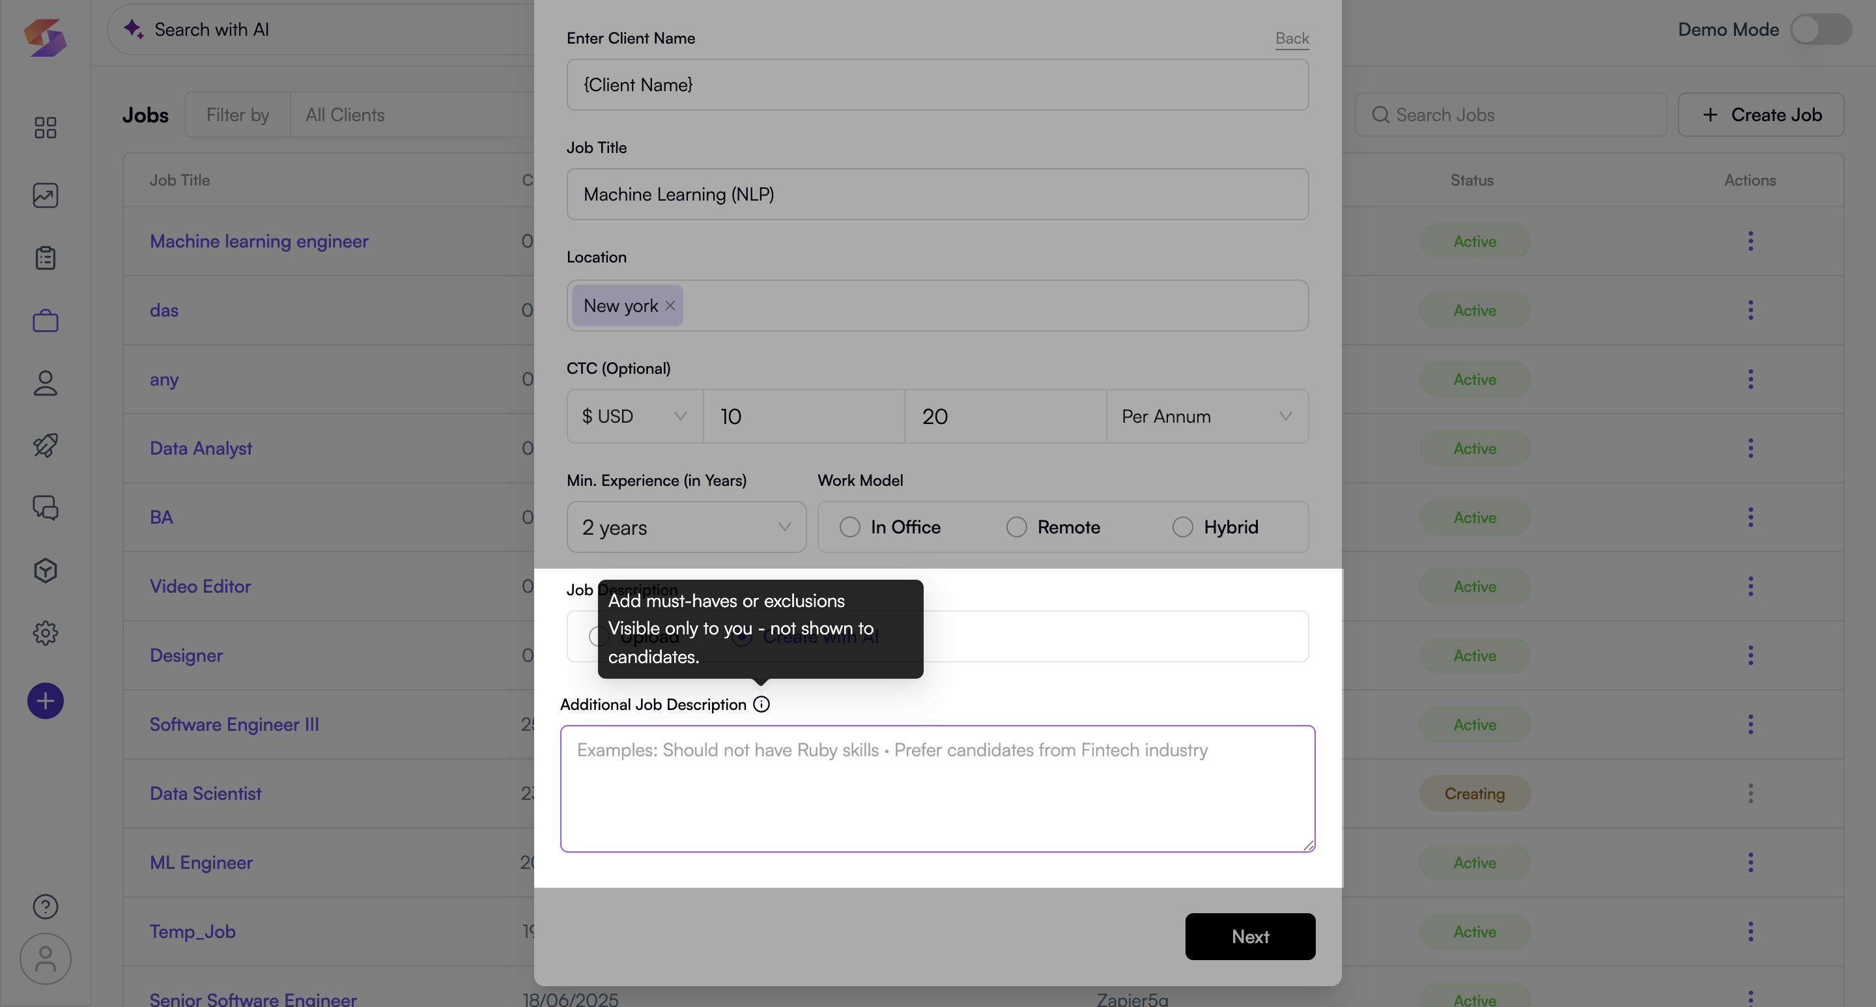This screenshot has width=1876, height=1007.
Task: Click the app logo in top-left
Action: [x=45, y=36]
